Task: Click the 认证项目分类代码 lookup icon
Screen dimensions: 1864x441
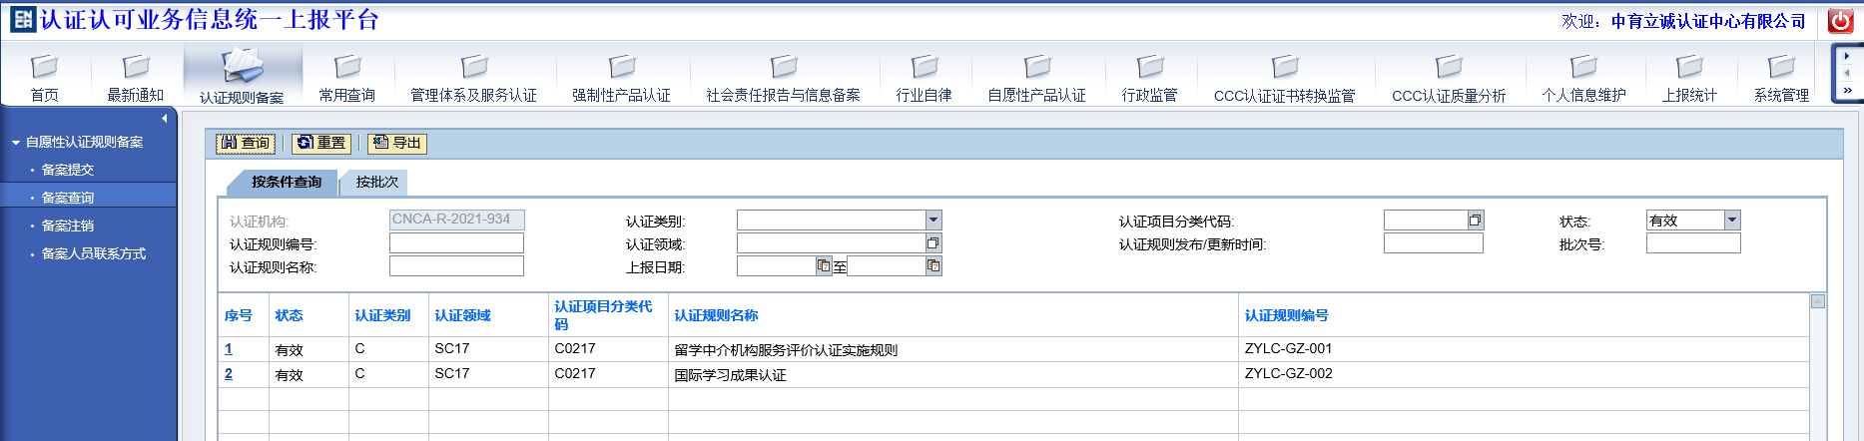Action: tap(1475, 220)
